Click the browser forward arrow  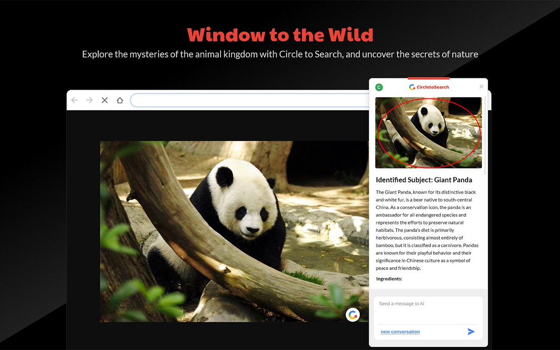coord(89,100)
